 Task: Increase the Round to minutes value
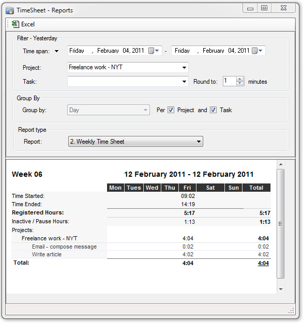(x=239, y=79)
